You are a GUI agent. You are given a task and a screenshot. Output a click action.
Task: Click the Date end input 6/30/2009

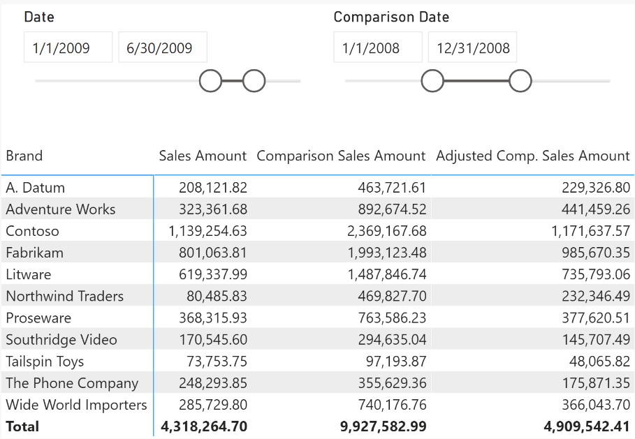tap(162, 47)
